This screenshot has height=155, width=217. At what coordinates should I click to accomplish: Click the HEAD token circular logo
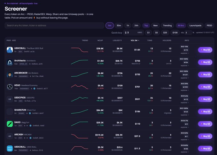point(10,87)
